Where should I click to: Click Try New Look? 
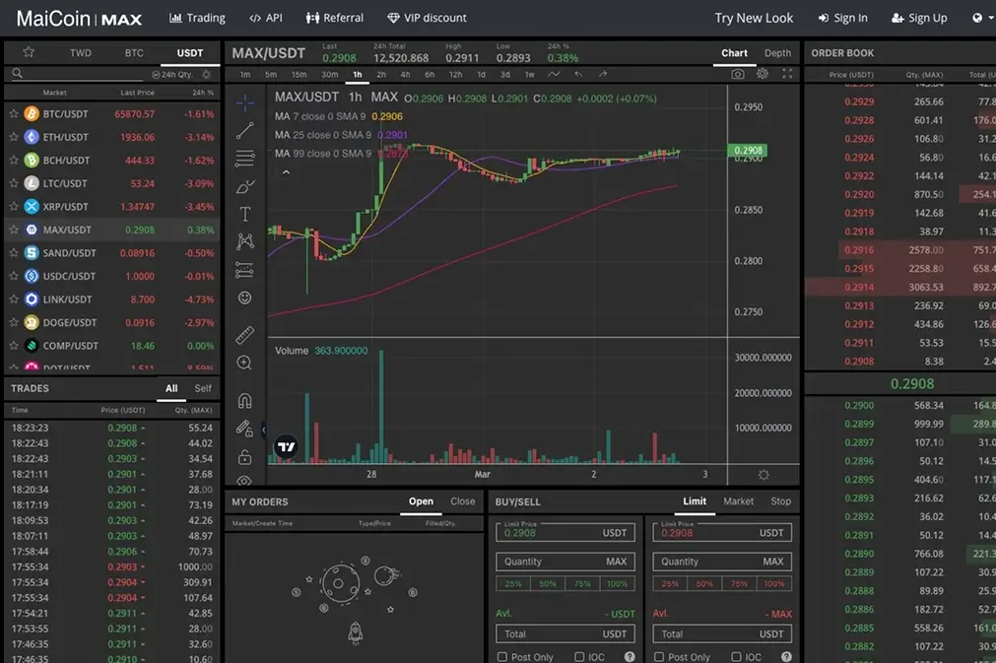[754, 18]
